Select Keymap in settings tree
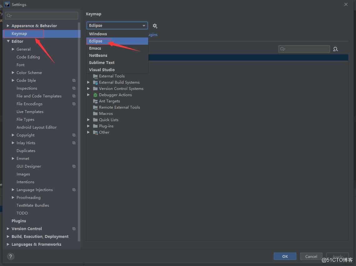356x266 pixels. 42,33
